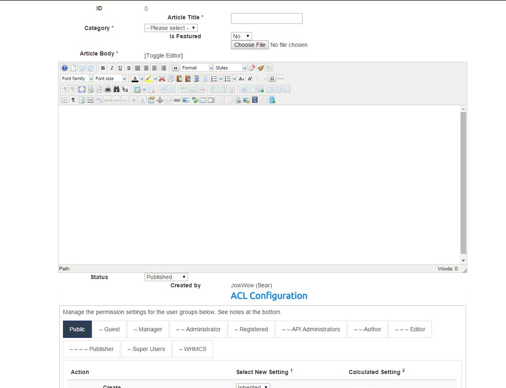Click the text color A icon
506x388 pixels.
[135, 79]
